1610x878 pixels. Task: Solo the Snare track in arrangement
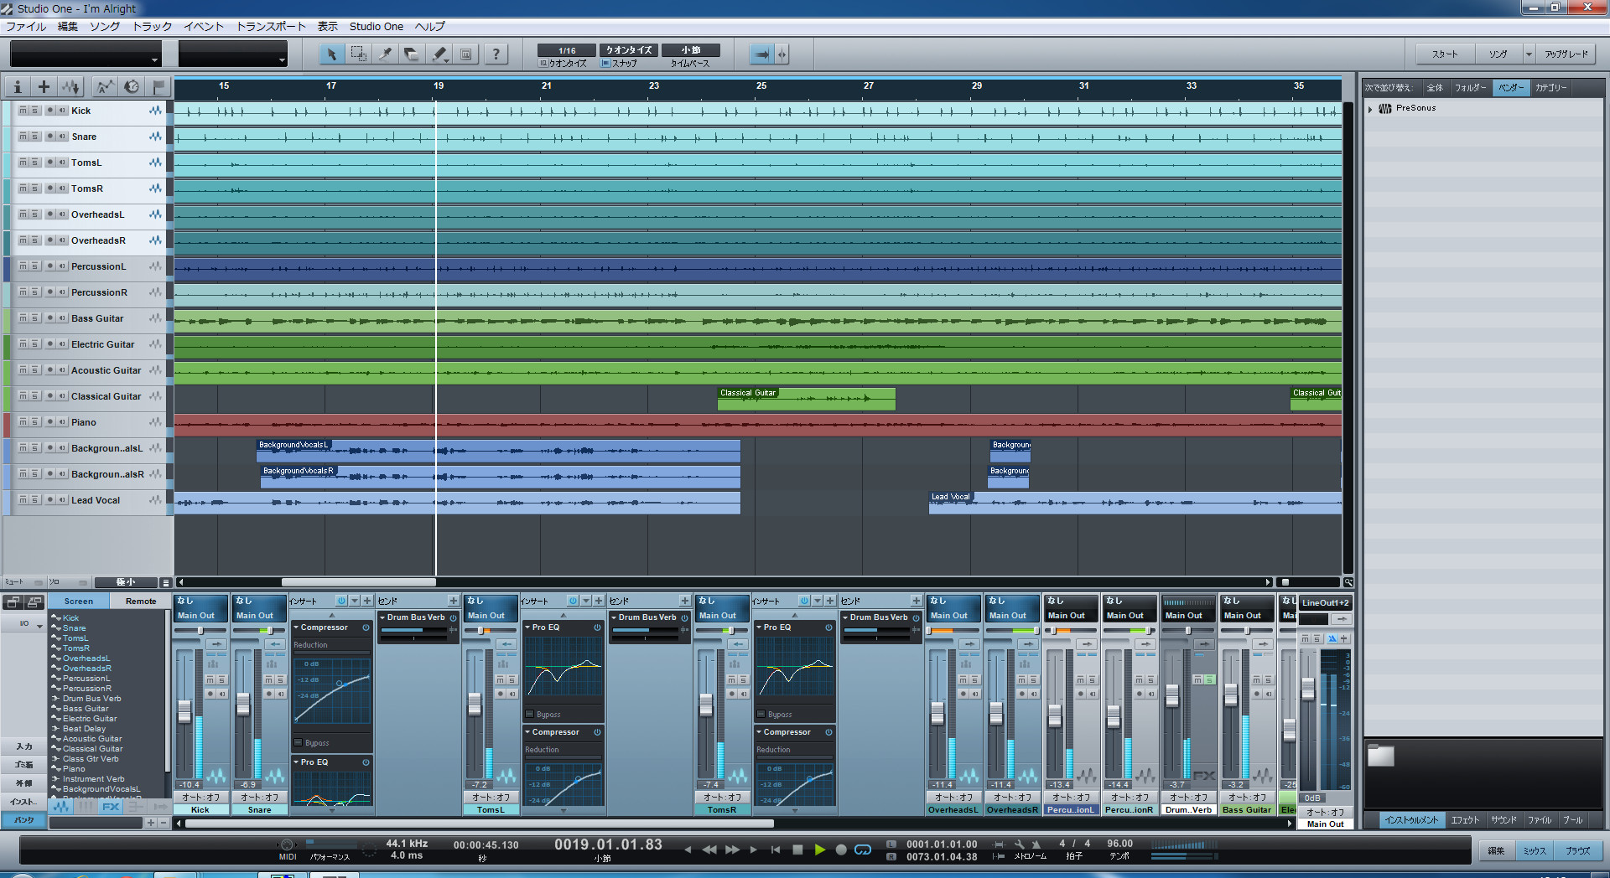click(34, 137)
